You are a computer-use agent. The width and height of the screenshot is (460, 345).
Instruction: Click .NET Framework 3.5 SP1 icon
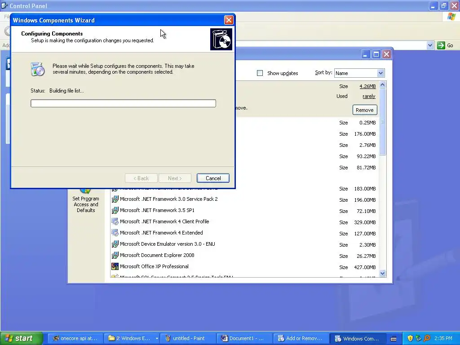click(115, 211)
